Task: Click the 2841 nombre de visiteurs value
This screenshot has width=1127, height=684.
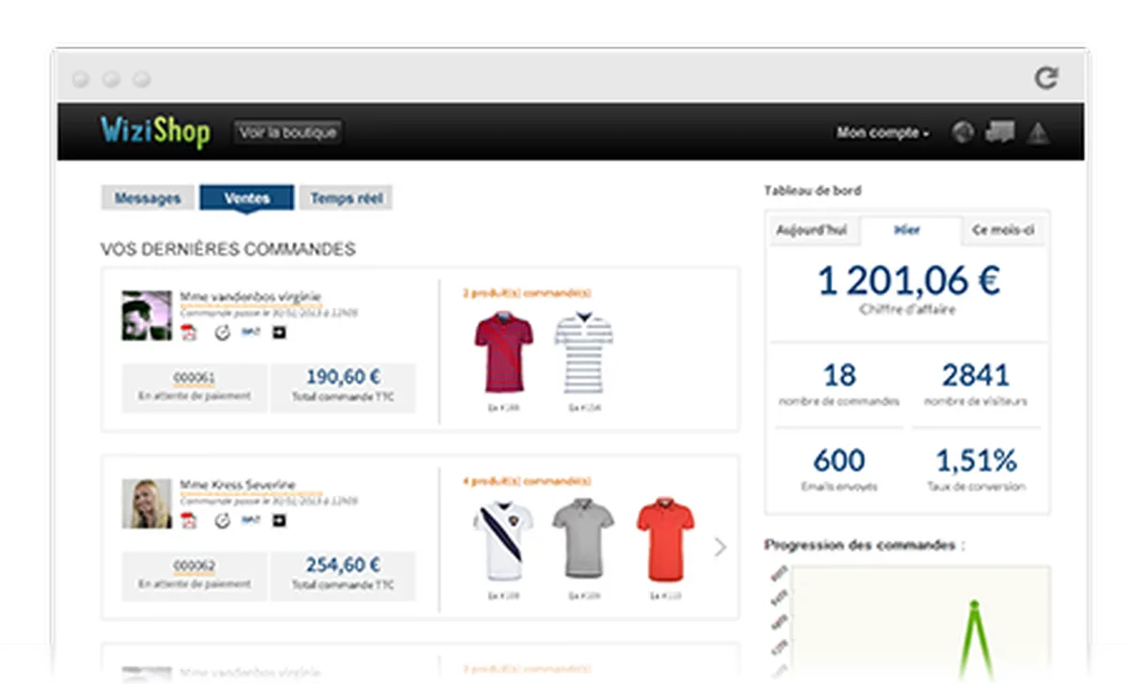Action: (976, 376)
